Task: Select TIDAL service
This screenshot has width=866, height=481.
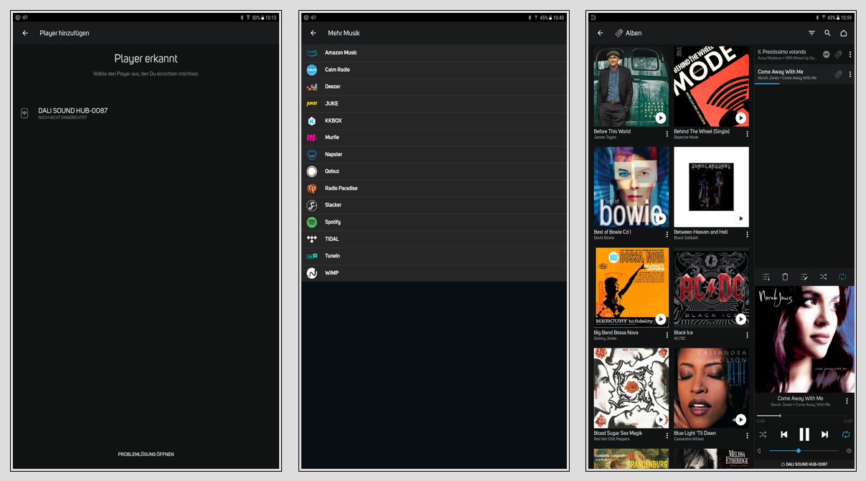Action: (x=434, y=239)
